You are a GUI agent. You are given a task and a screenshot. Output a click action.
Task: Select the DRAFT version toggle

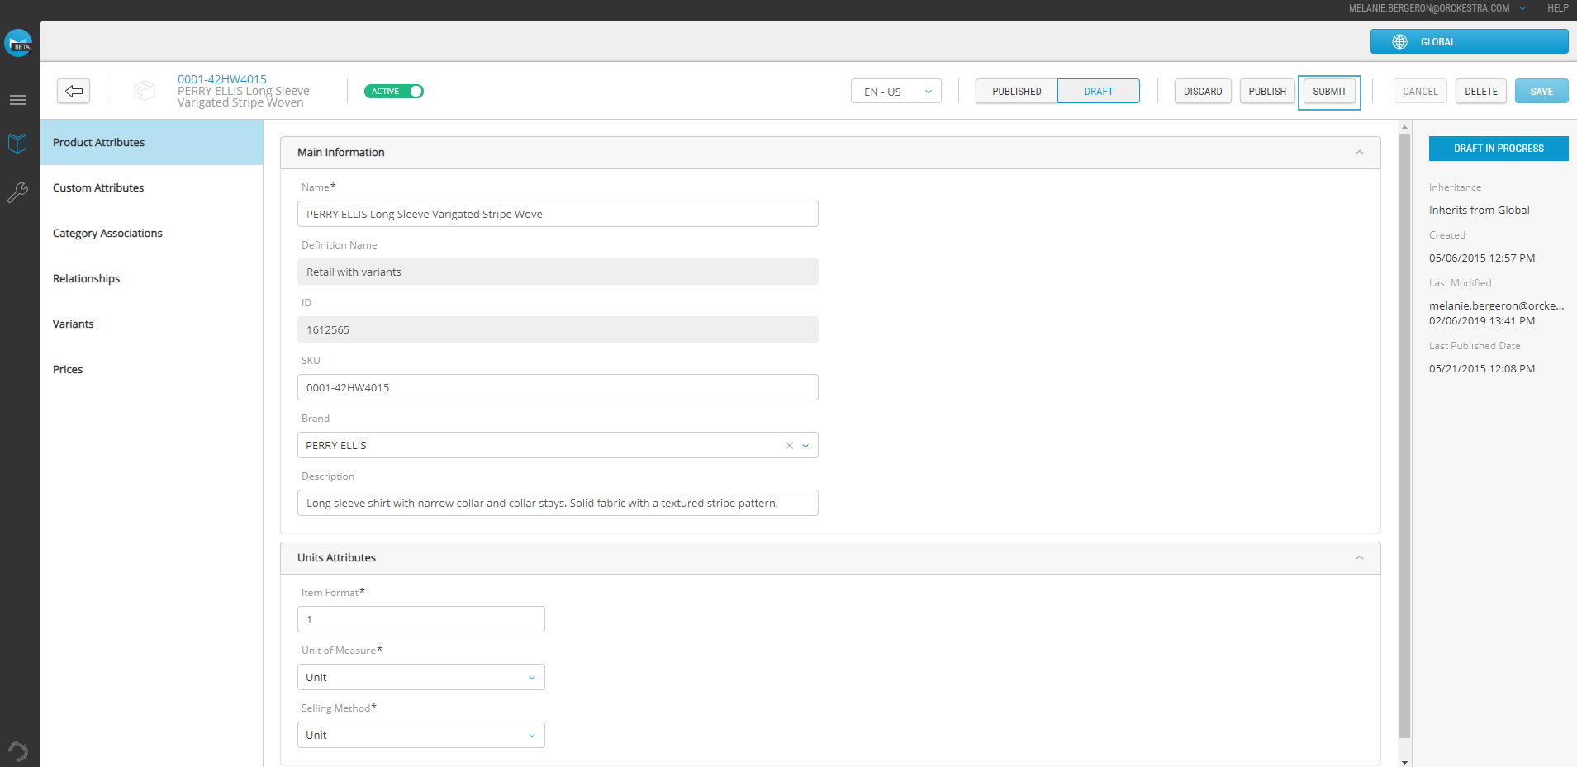1099,91
